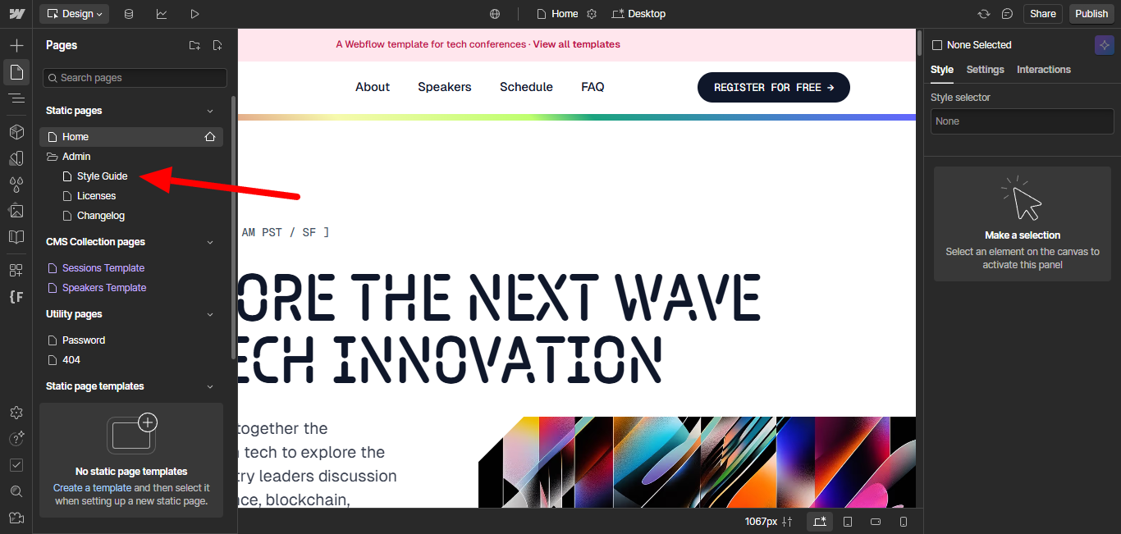
Task: Collapse the Static pages section
Action: click(210, 111)
